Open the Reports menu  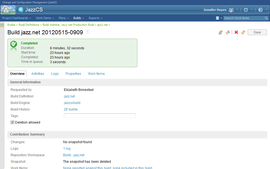95,18
